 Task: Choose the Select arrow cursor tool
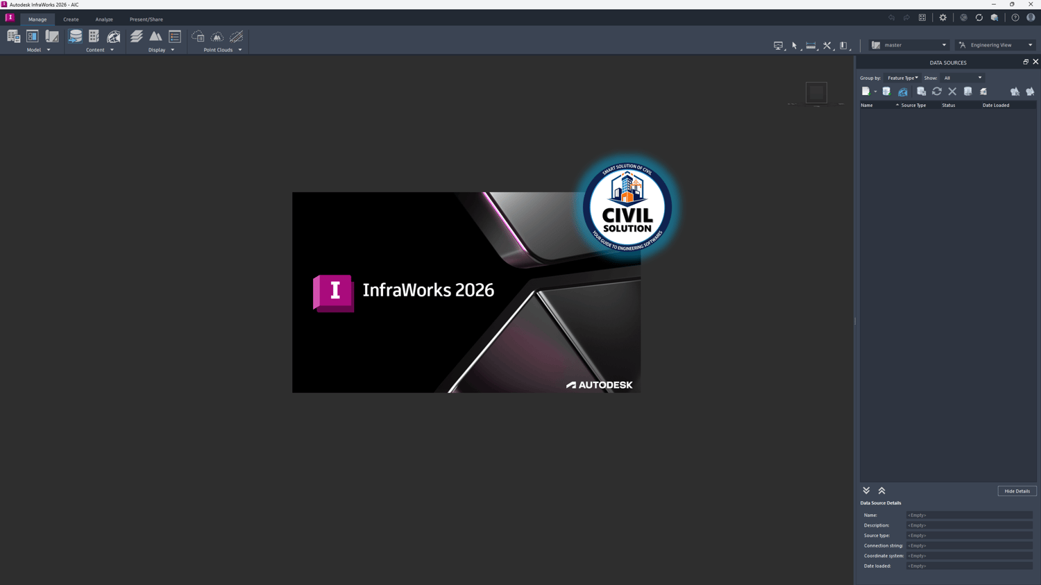[795, 46]
